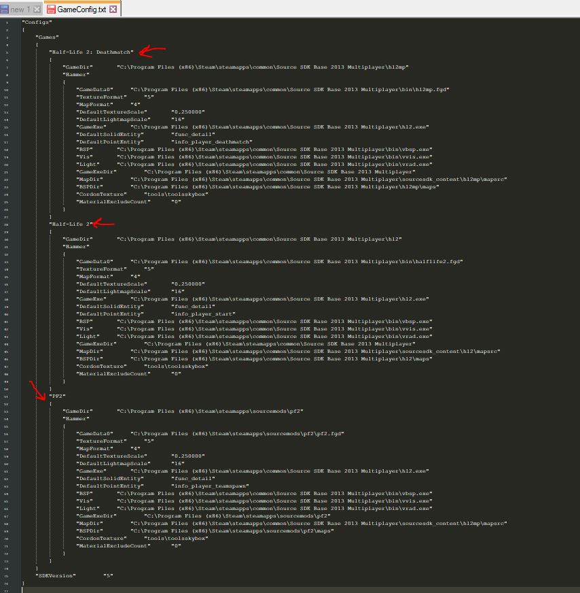
Task: Click the "info_player_teamspawn" value
Action: (x=210, y=486)
